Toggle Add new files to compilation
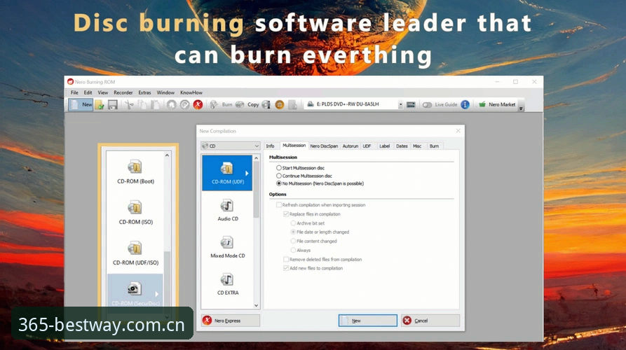Screen dimensions: 626x350 286,268
